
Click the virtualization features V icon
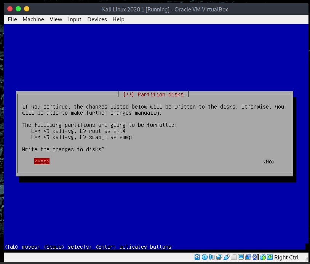(x=255, y=257)
